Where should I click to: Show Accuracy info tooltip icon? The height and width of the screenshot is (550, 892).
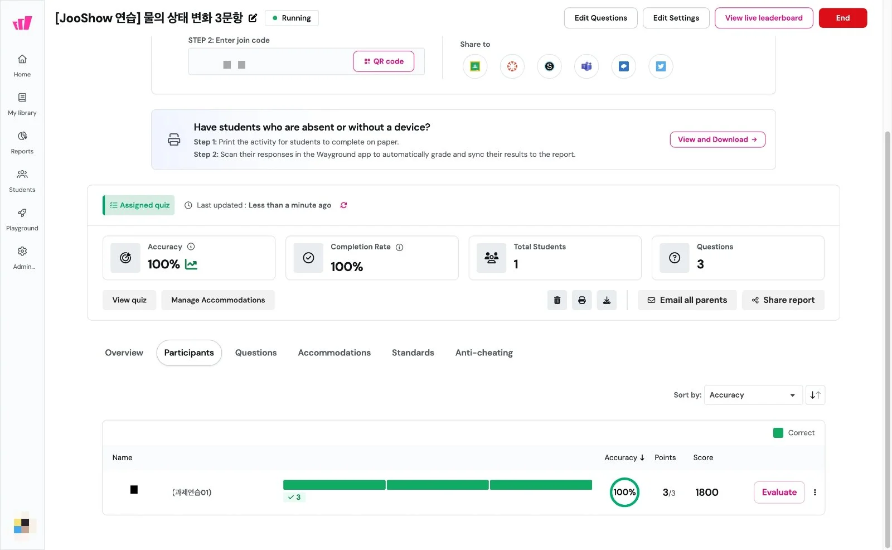(x=191, y=247)
